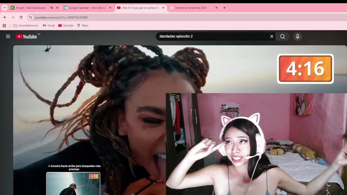
Task: Search with your voice microphone button
Action: point(298,36)
